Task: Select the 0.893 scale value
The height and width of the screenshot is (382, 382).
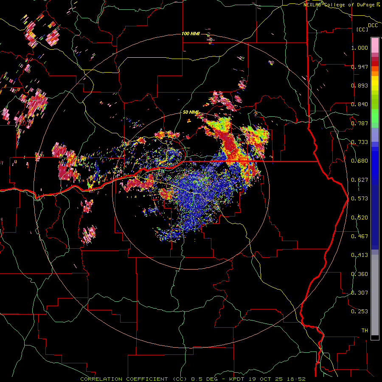Action: [x=360, y=85]
